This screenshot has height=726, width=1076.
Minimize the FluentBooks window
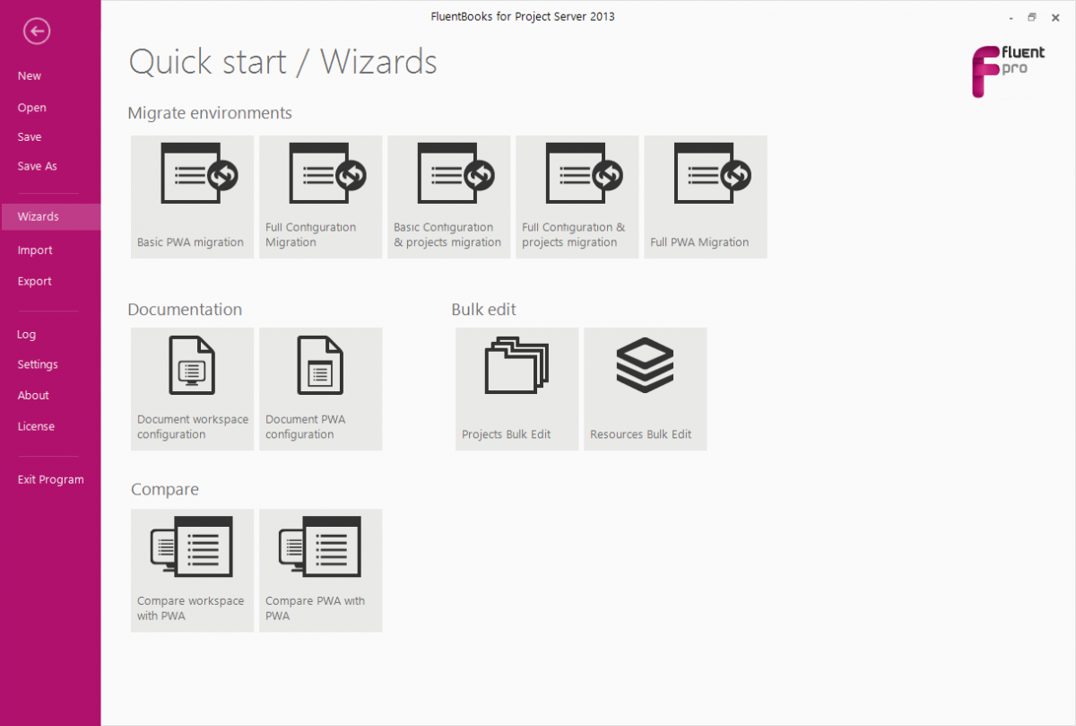tap(1011, 17)
